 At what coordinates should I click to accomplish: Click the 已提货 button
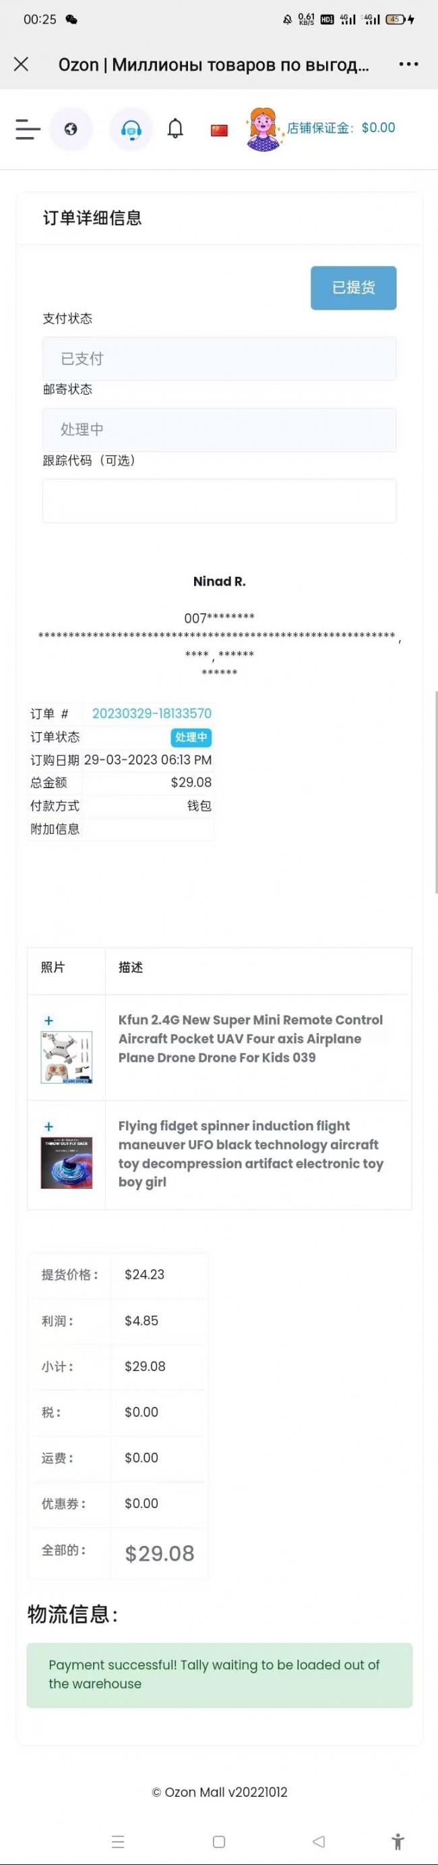point(354,287)
